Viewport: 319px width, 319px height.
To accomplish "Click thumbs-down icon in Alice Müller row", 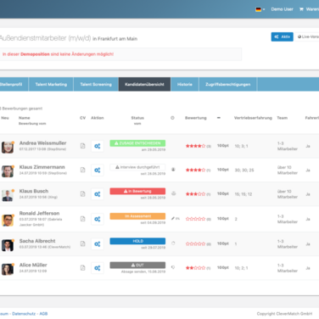I will tap(173, 267).
